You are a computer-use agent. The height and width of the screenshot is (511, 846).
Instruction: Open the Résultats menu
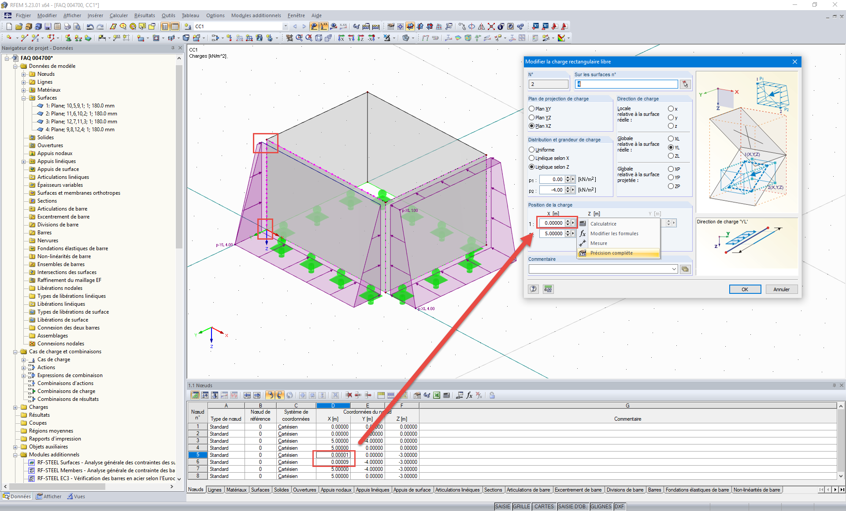click(x=145, y=15)
